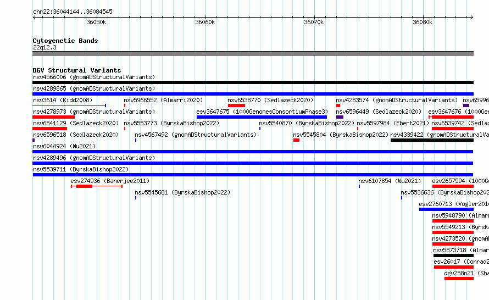Open nsv5553773 (ByrskaBishop2022) label
489x300 pixels.
tap(171, 123)
